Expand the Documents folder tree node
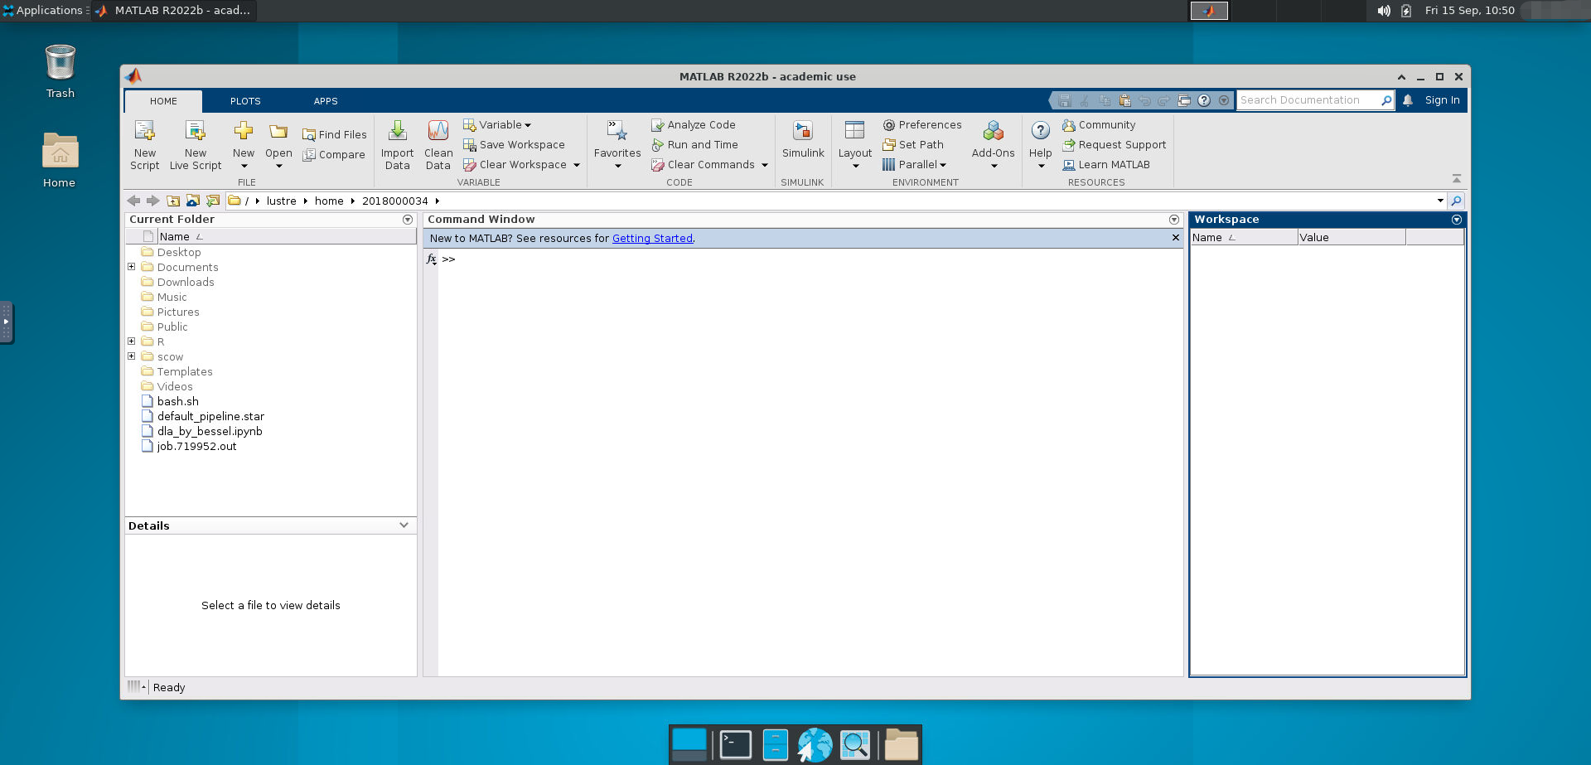 pos(131,267)
